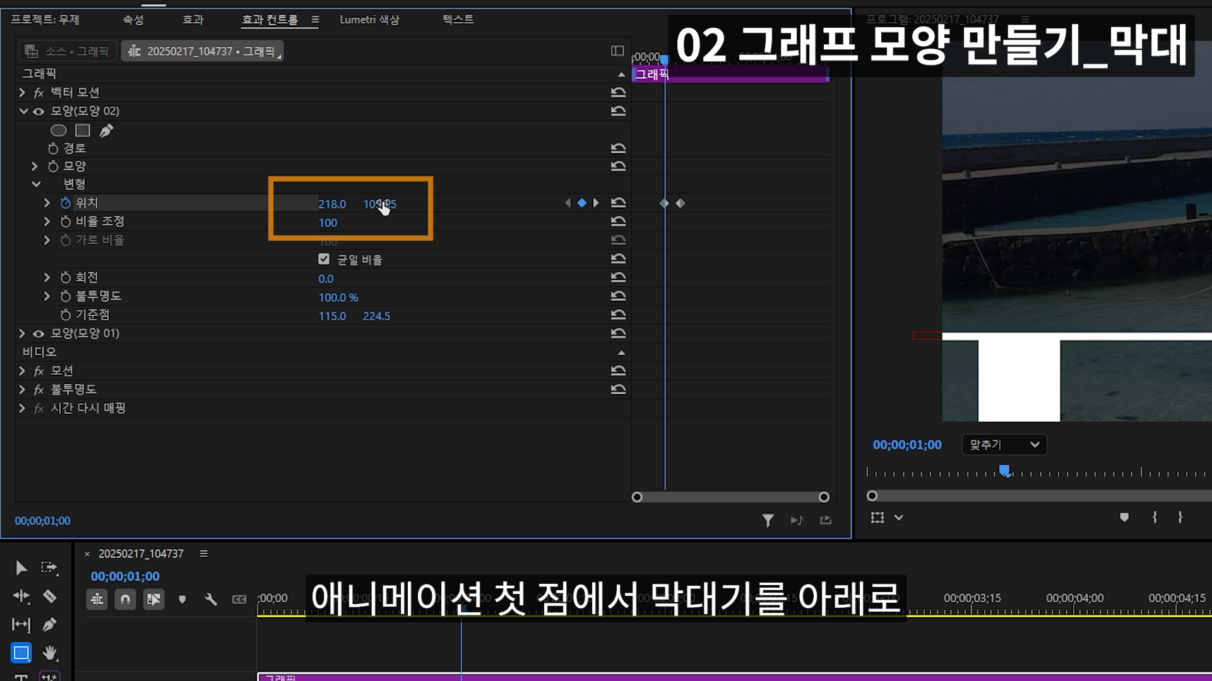Image resolution: width=1212 pixels, height=681 pixels.
Task: Toggle the 위치 stopwatch animation
Action: point(66,203)
